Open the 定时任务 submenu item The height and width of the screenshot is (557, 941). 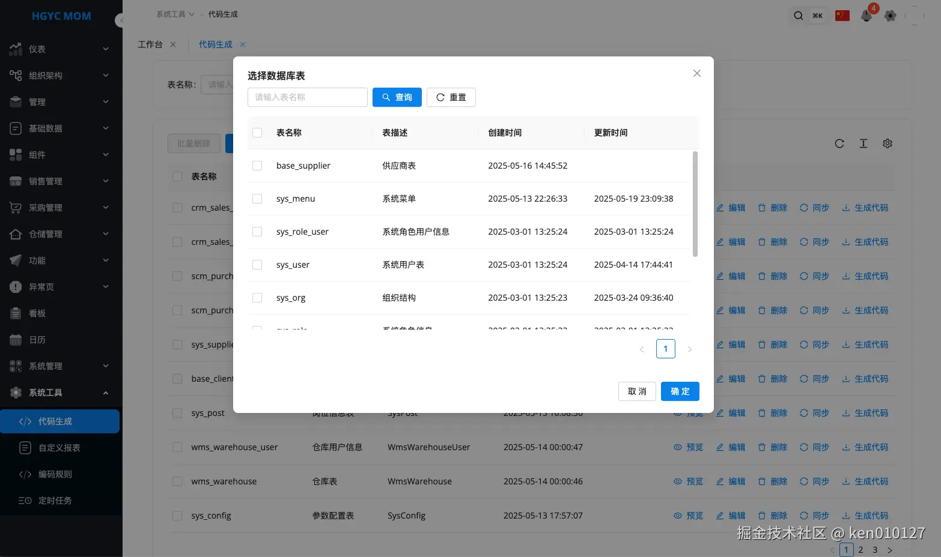tap(61, 501)
